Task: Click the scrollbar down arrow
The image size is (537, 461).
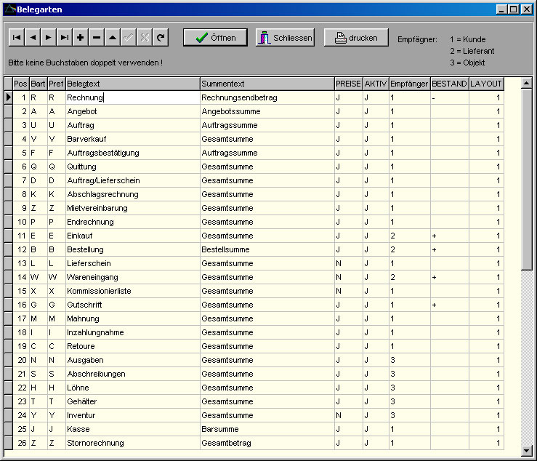Action: [526, 451]
